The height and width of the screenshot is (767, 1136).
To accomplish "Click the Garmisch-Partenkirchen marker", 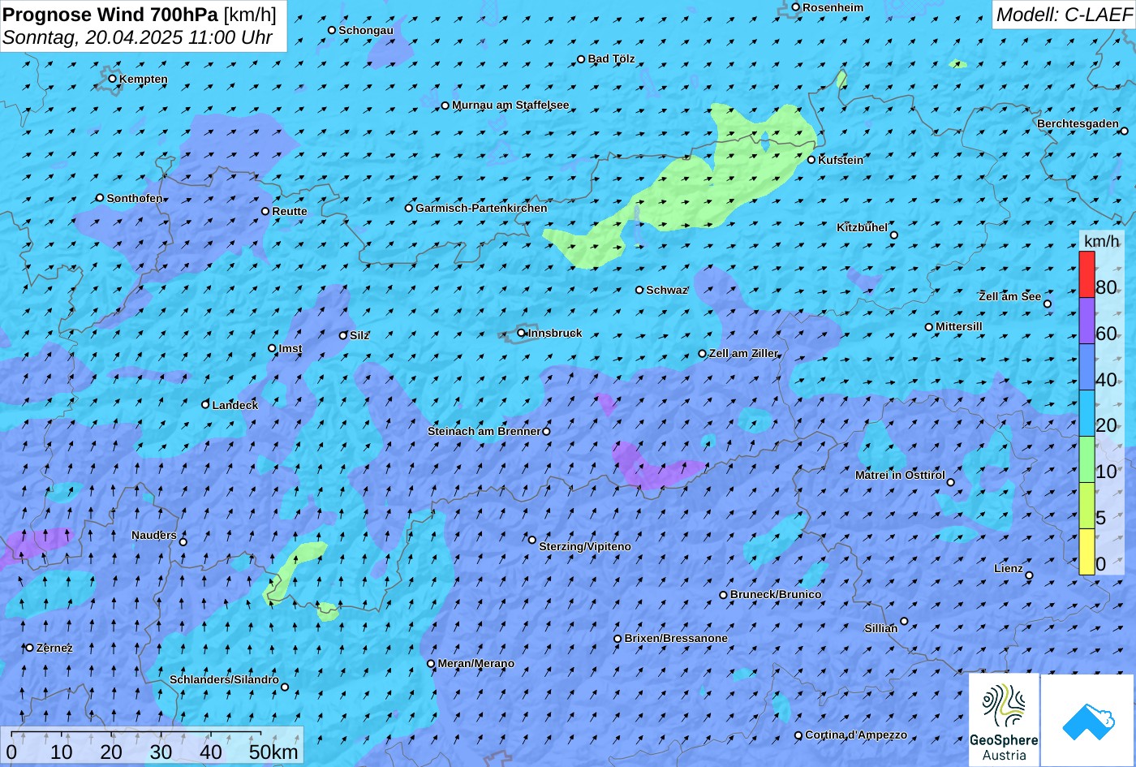I will coord(408,208).
